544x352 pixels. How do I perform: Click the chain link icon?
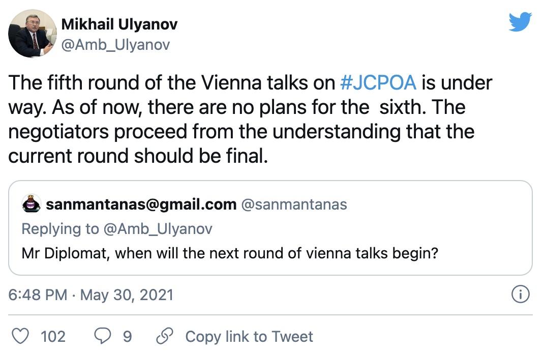[165, 336]
